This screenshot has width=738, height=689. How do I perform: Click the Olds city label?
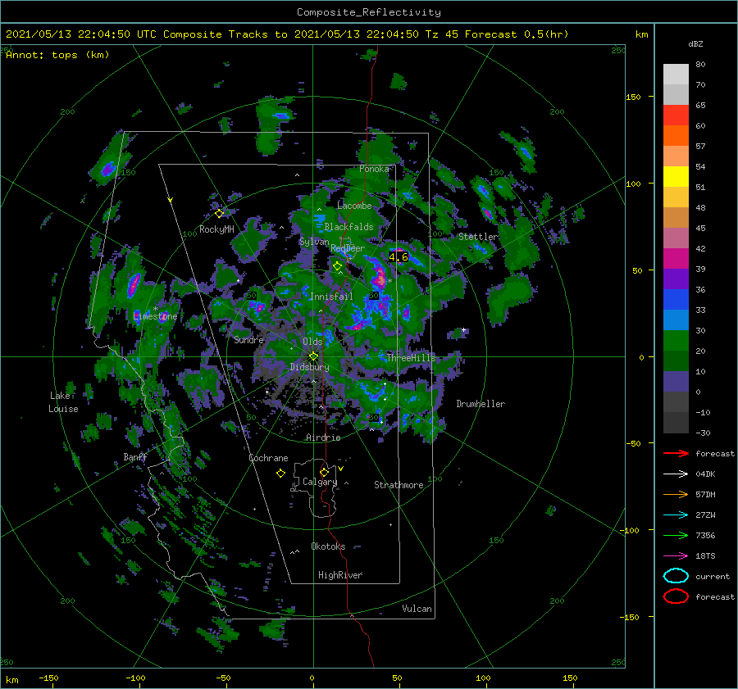pyautogui.click(x=312, y=342)
